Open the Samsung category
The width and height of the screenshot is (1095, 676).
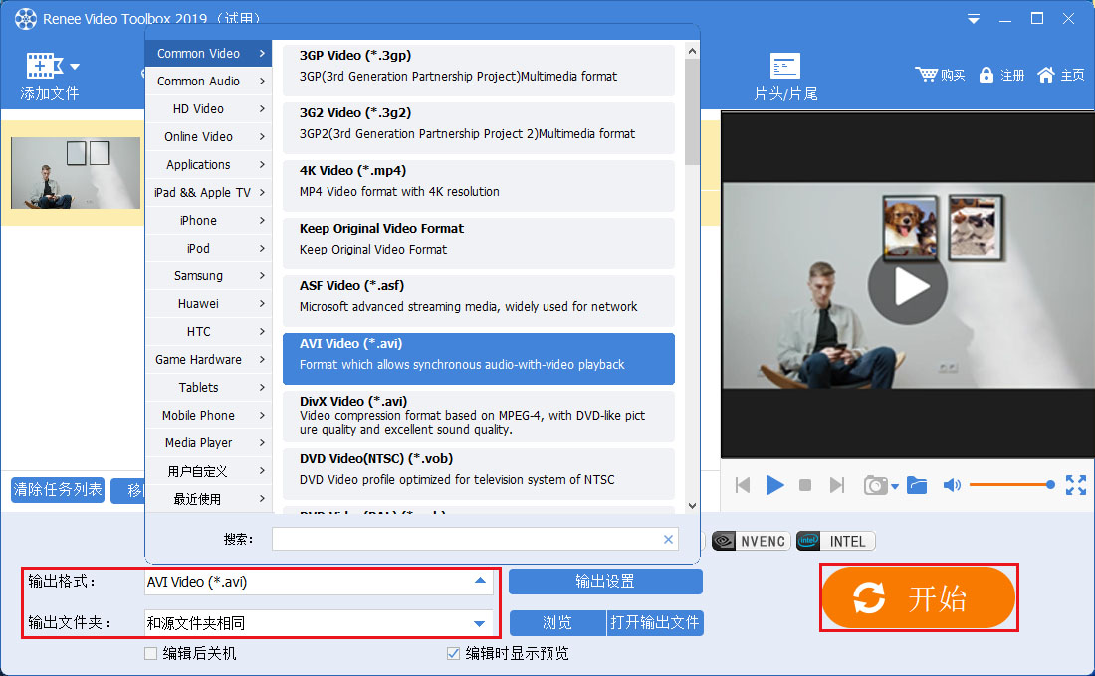point(208,276)
